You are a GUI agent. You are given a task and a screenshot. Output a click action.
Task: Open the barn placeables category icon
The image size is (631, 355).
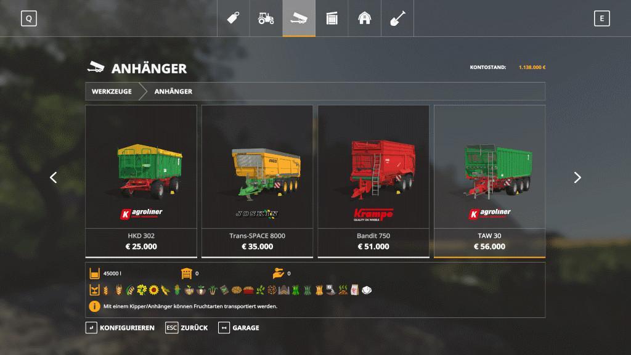[364, 18]
